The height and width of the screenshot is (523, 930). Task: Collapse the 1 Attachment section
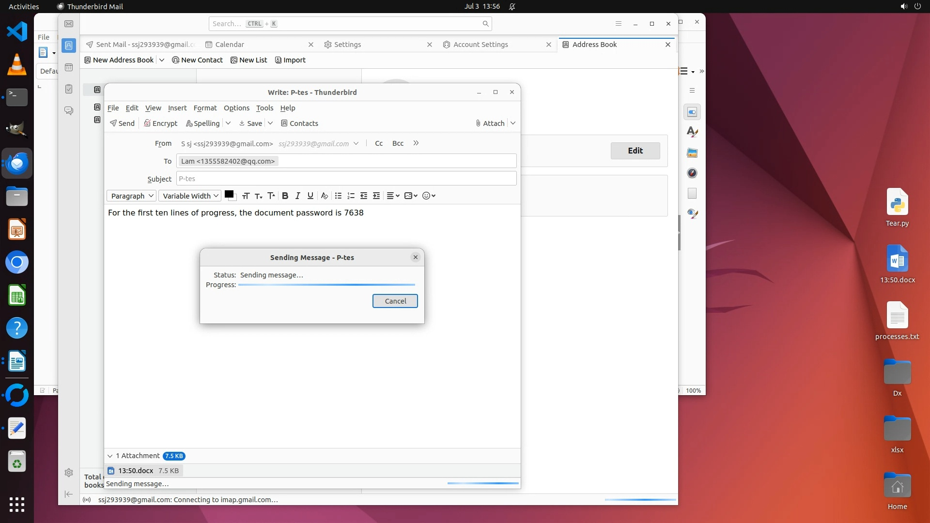110,456
